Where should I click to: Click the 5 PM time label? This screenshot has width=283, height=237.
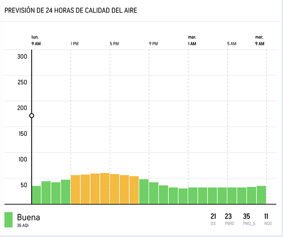point(114,43)
